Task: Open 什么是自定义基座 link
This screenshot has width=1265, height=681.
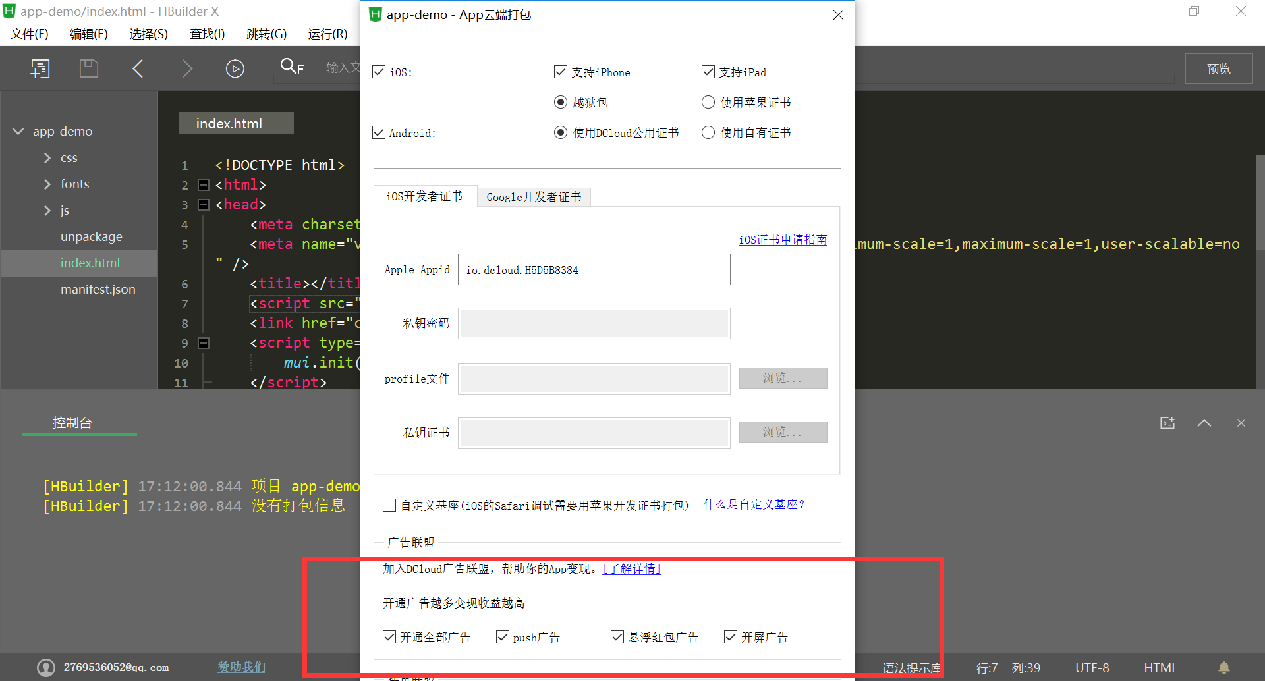Action: pyautogui.click(x=756, y=504)
